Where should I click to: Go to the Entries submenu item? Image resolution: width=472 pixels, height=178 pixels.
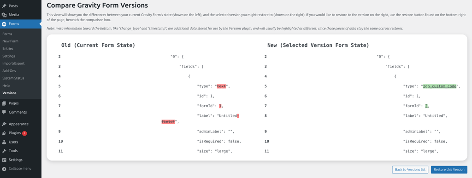pos(8,49)
